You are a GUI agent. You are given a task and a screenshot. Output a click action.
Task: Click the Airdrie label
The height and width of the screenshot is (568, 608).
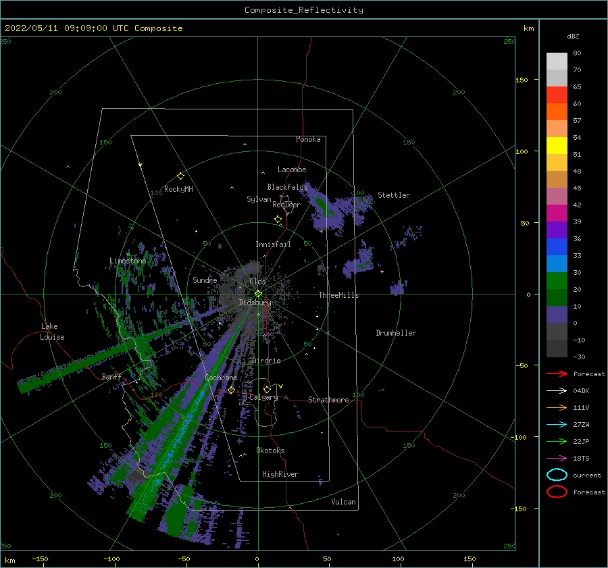[266, 361]
